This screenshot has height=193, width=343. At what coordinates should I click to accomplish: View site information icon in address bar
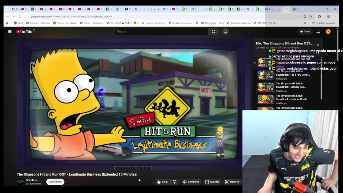(27, 16)
